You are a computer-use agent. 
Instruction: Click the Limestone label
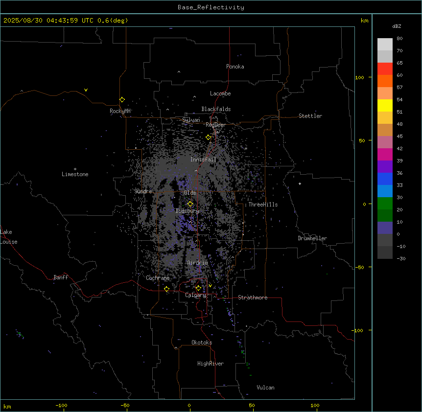coord(75,174)
